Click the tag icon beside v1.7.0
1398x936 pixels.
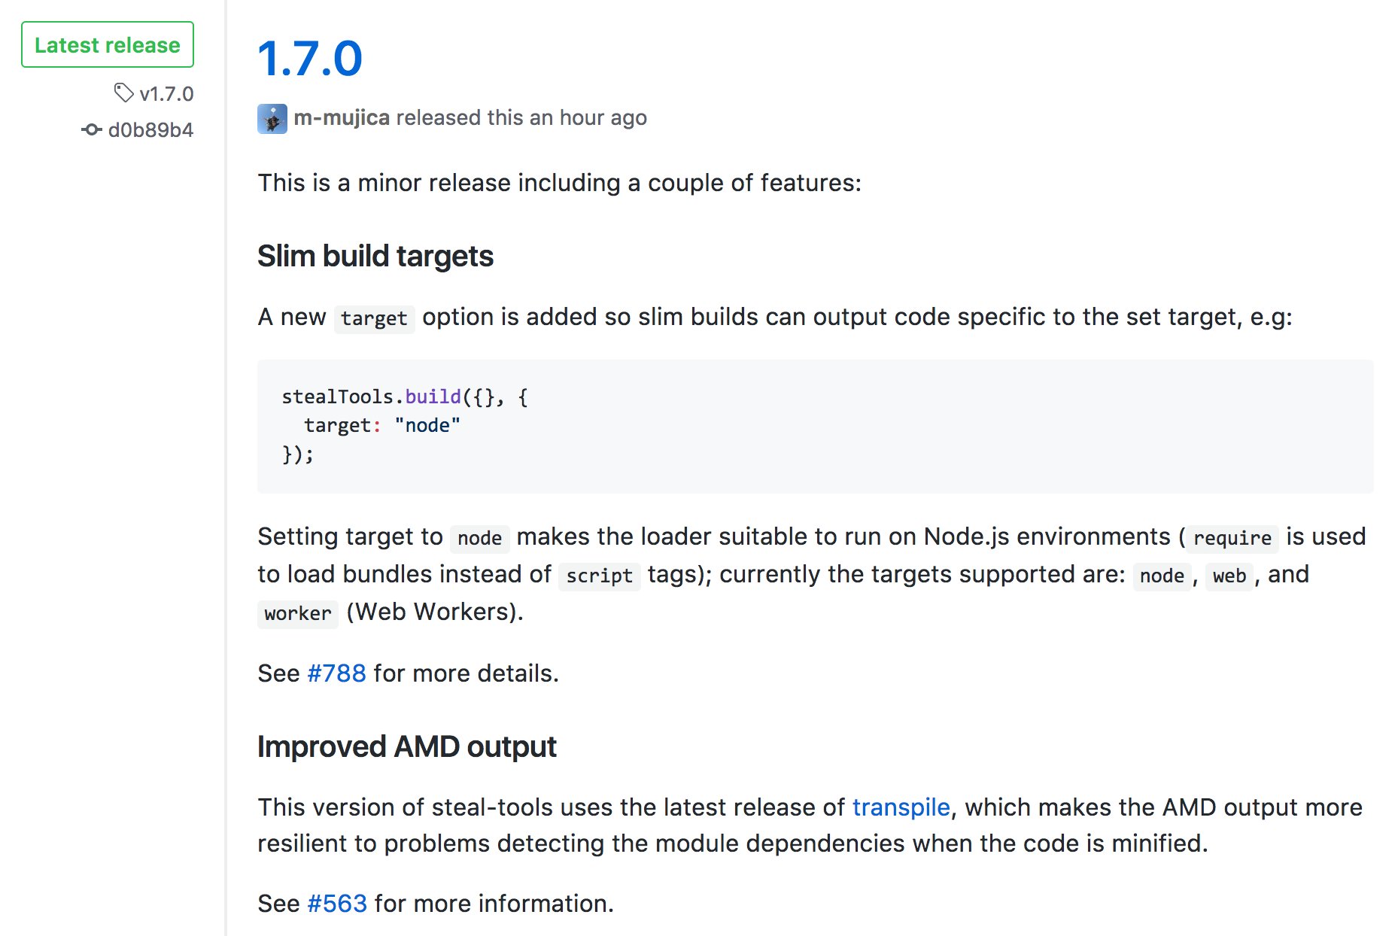point(123,93)
